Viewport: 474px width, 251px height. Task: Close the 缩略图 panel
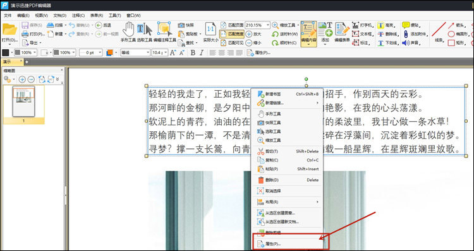point(62,70)
